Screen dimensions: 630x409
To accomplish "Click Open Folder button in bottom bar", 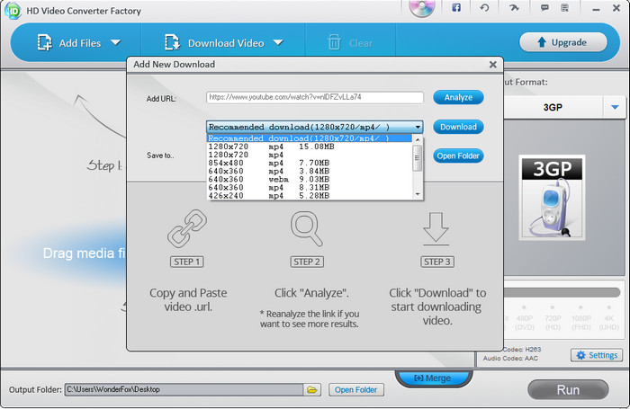I will [356, 390].
